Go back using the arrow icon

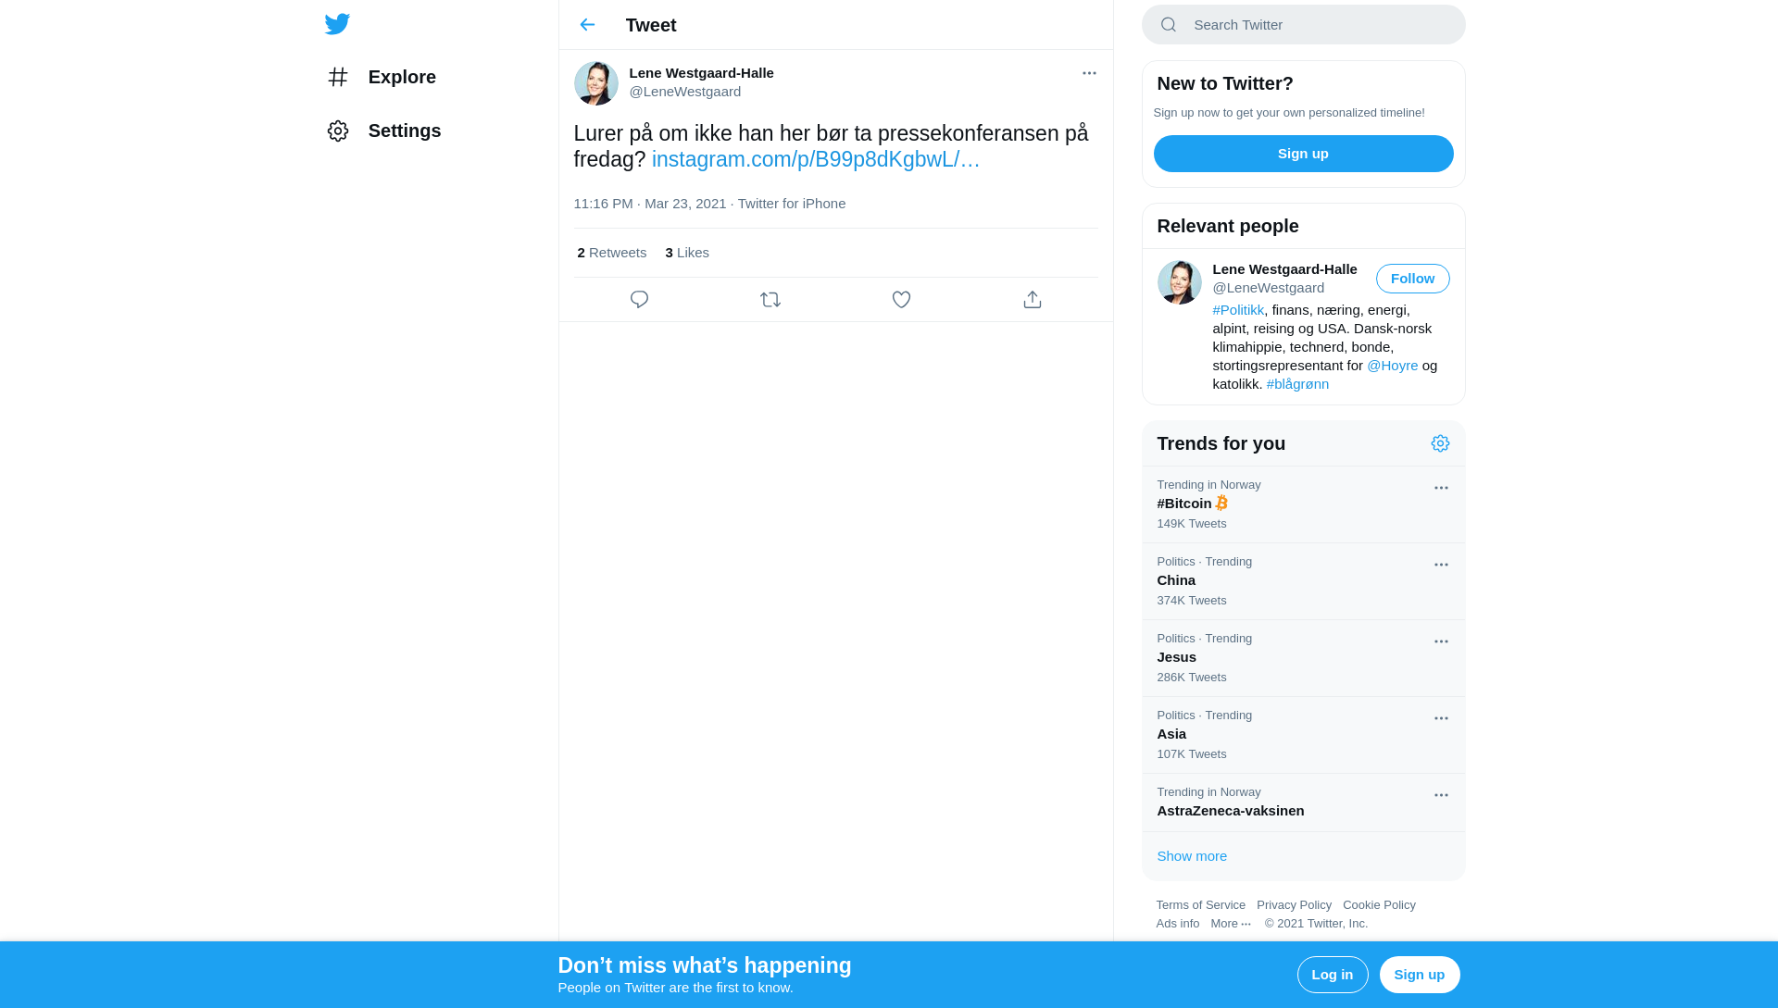tap(587, 25)
